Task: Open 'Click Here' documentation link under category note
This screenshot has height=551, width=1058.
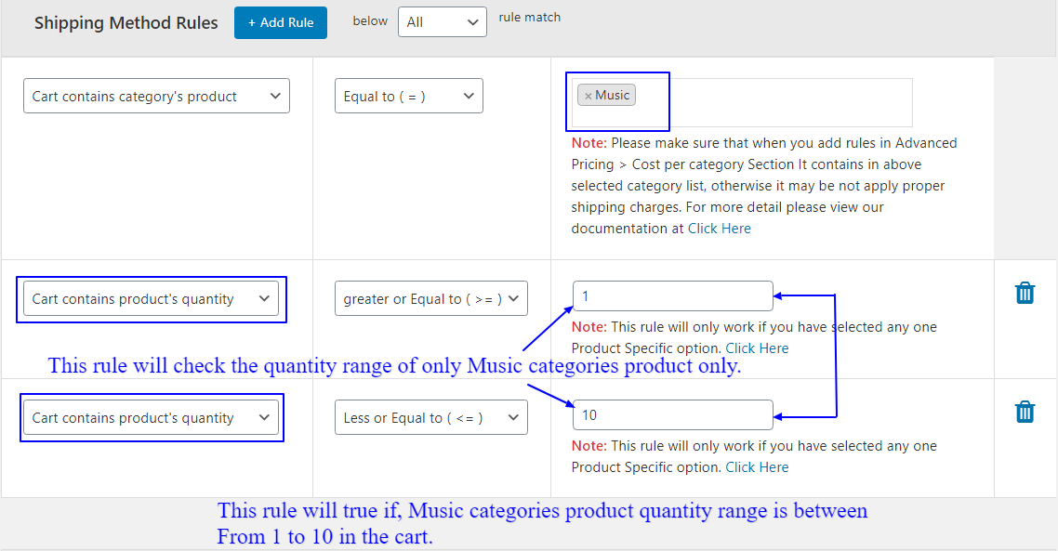Action: click(720, 229)
